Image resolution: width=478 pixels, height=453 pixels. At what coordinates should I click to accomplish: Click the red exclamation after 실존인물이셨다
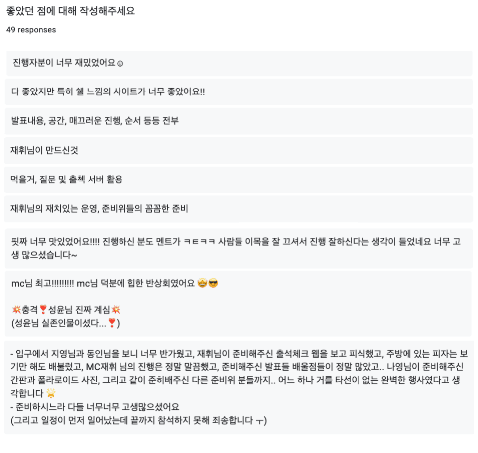click(112, 323)
